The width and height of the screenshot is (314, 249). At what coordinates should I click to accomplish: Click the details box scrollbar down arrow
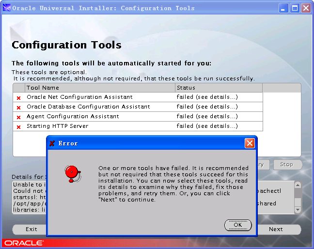298,210
